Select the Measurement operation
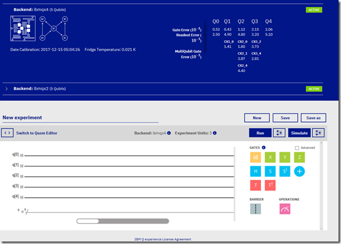The height and width of the screenshot is (244, 341). [284, 209]
